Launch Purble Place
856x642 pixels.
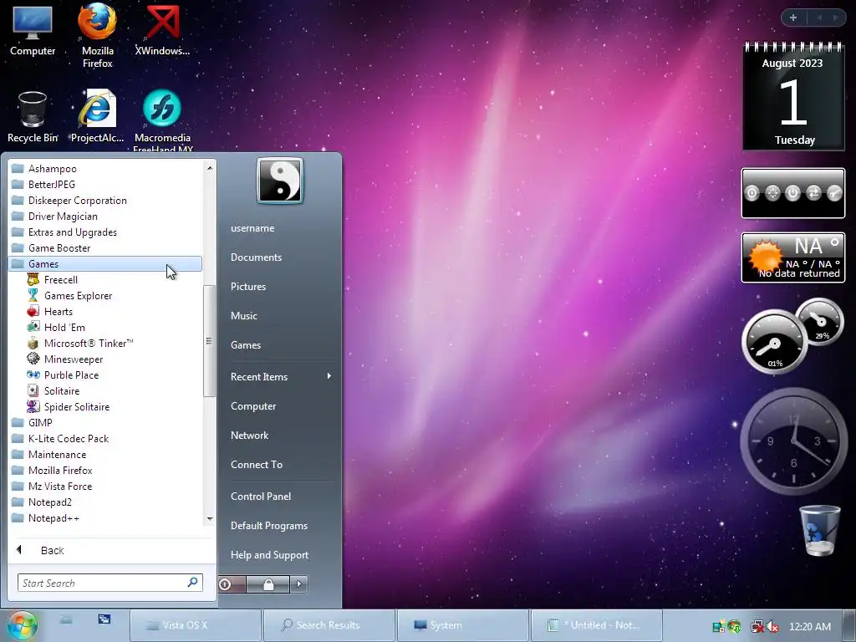point(71,374)
